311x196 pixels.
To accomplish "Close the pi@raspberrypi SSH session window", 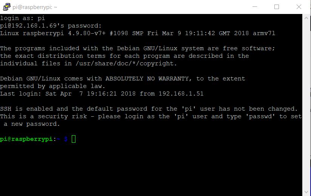I will [x=299, y=7].
